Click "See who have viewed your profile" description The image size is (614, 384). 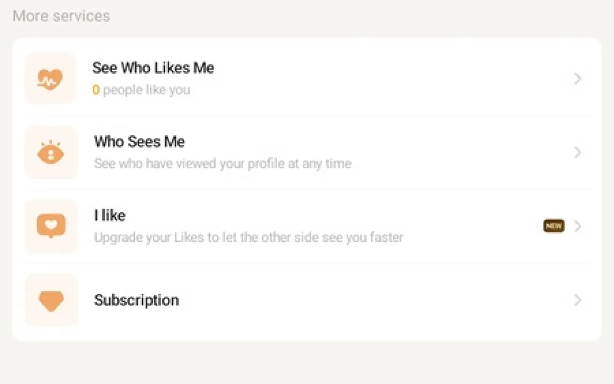222,164
